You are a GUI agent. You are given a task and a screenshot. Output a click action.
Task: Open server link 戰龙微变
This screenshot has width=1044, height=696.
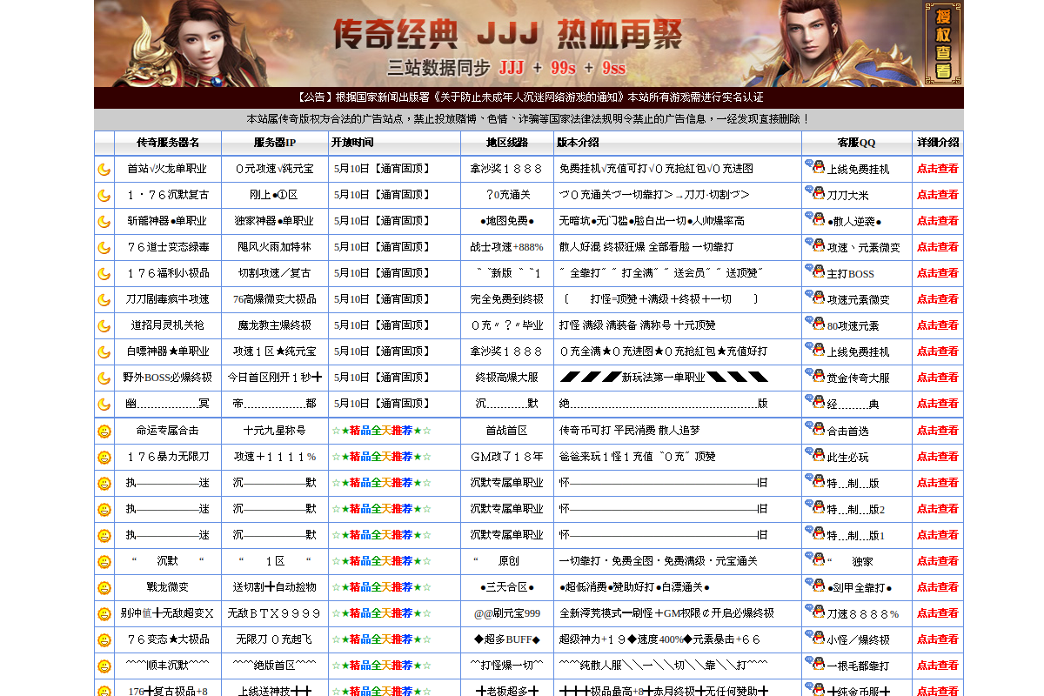(167, 587)
